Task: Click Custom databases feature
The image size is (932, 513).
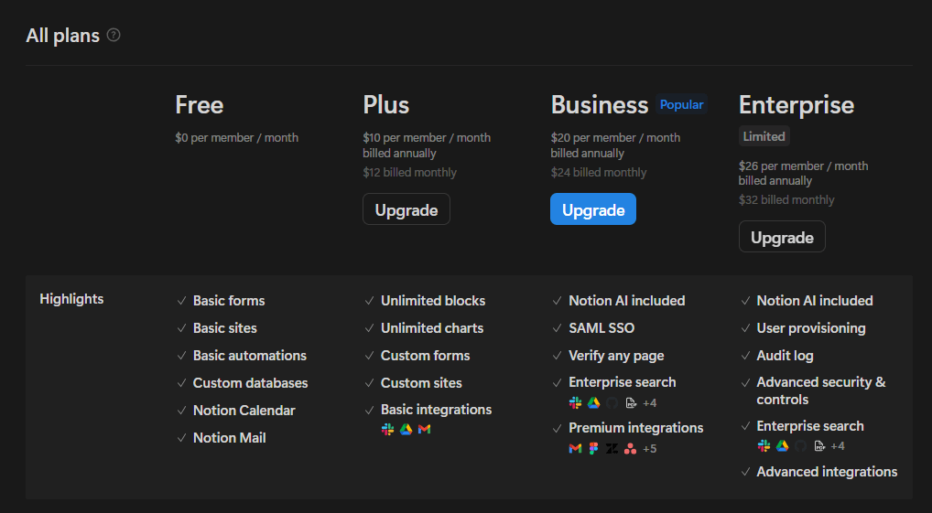Action: click(250, 383)
